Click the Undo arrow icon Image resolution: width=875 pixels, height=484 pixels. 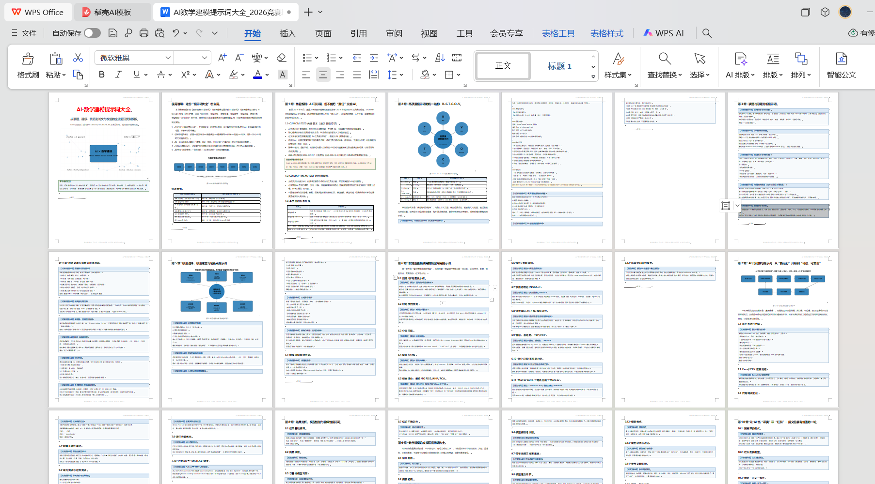point(175,33)
